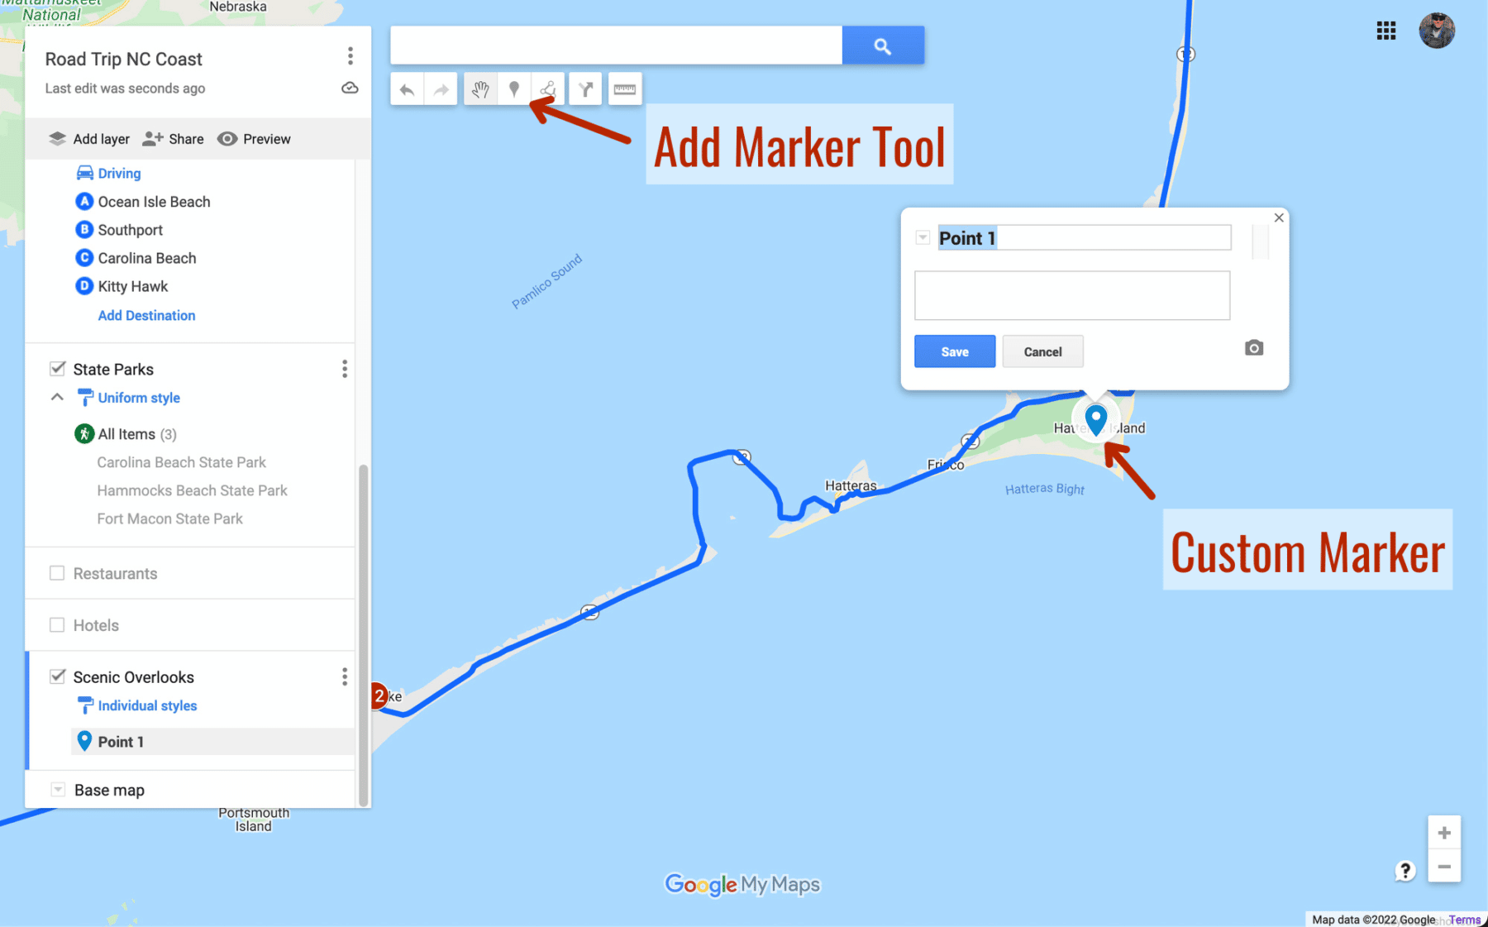Select the Measure distances ruler tool

tap(625, 89)
